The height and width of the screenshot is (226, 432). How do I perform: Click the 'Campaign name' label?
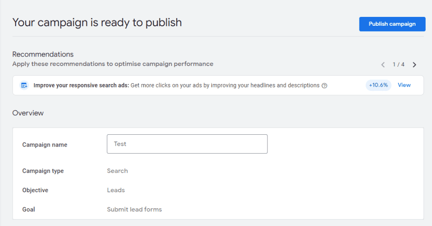[45, 145]
